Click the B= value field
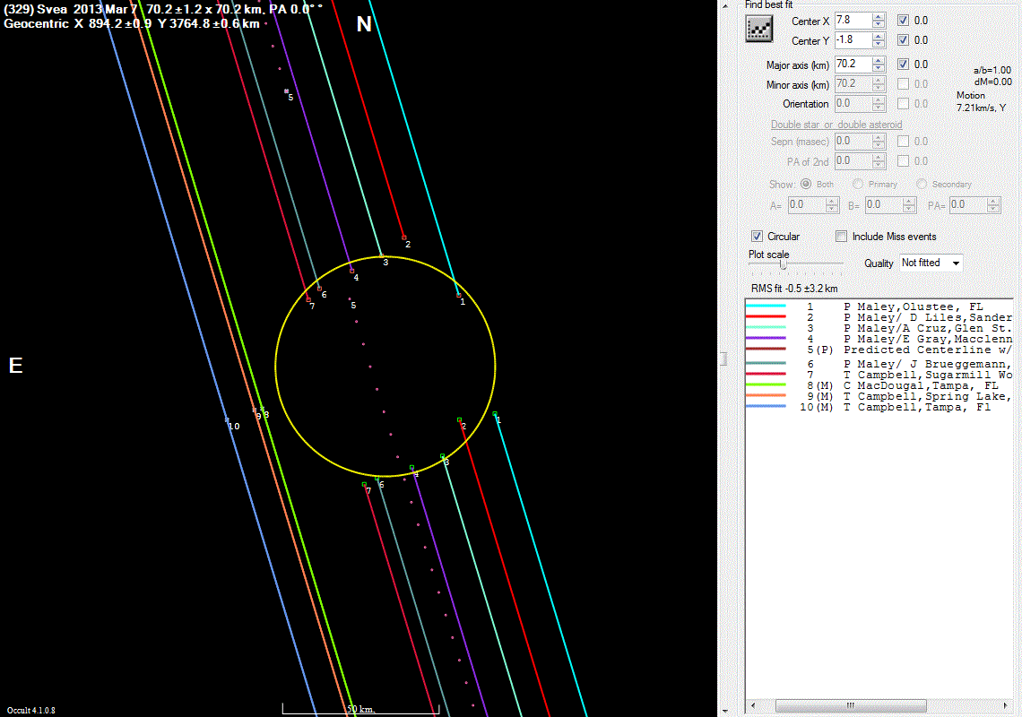 point(884,204)
